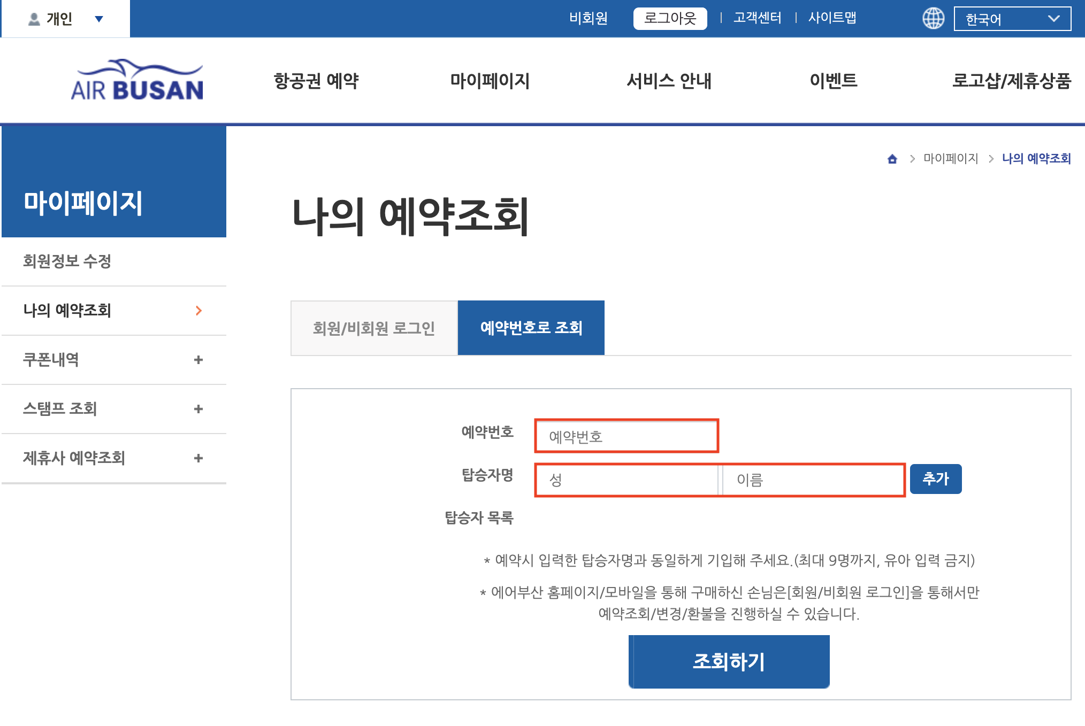Viewport: 1085px width, 726px height.
Task: Expand 쿠폰내역 with its plus icon
Action: click(198, 360)
